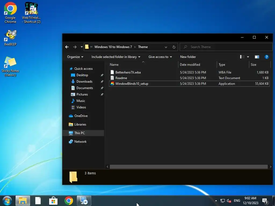This screenshot has height=206, width=275.
Task: Click File Explorer taskbar icon
Action: [23, 201]
